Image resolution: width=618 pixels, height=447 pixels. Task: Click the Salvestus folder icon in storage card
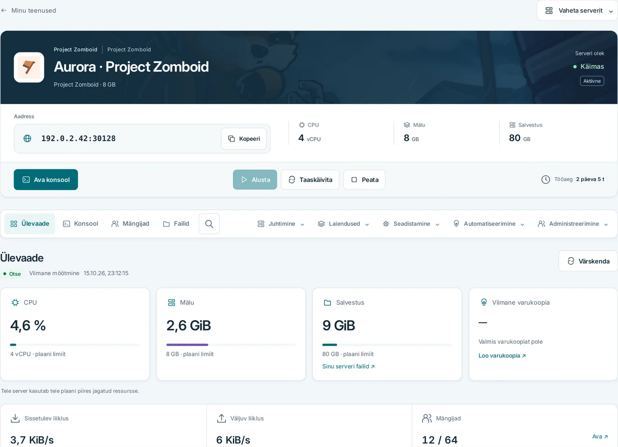(x=327, y=303)
